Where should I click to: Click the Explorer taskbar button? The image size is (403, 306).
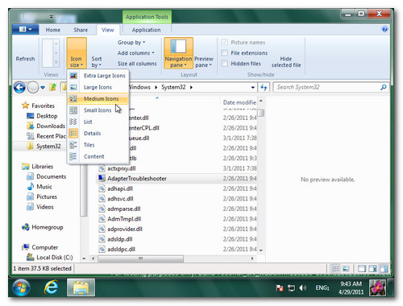pyautogui.click(x=81, y=287)
